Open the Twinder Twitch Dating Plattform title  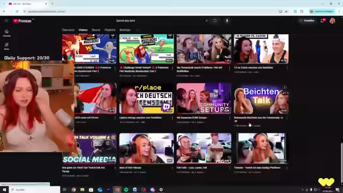pos(257,168)
